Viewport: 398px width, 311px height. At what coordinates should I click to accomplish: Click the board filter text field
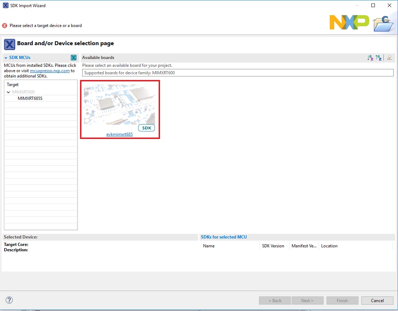[x=238, y=73]
